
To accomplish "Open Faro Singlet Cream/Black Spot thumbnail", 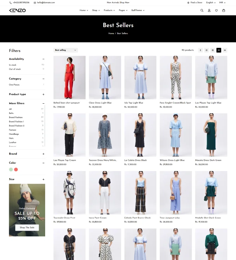I will tap(176, 77).
